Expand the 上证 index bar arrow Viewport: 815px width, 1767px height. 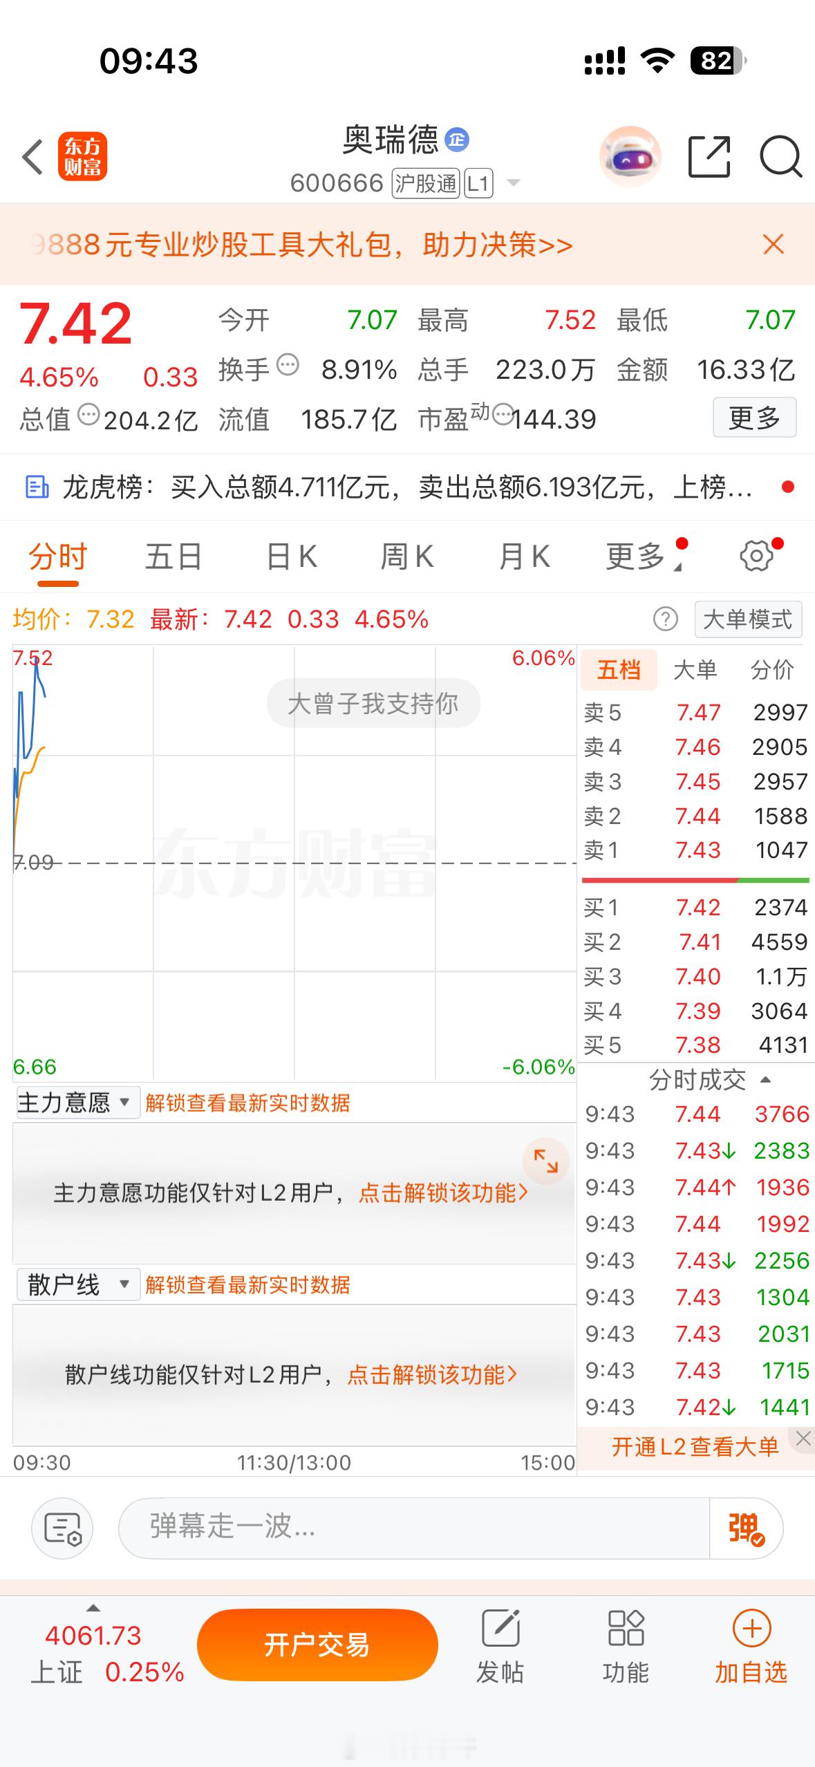[93, 1608]
